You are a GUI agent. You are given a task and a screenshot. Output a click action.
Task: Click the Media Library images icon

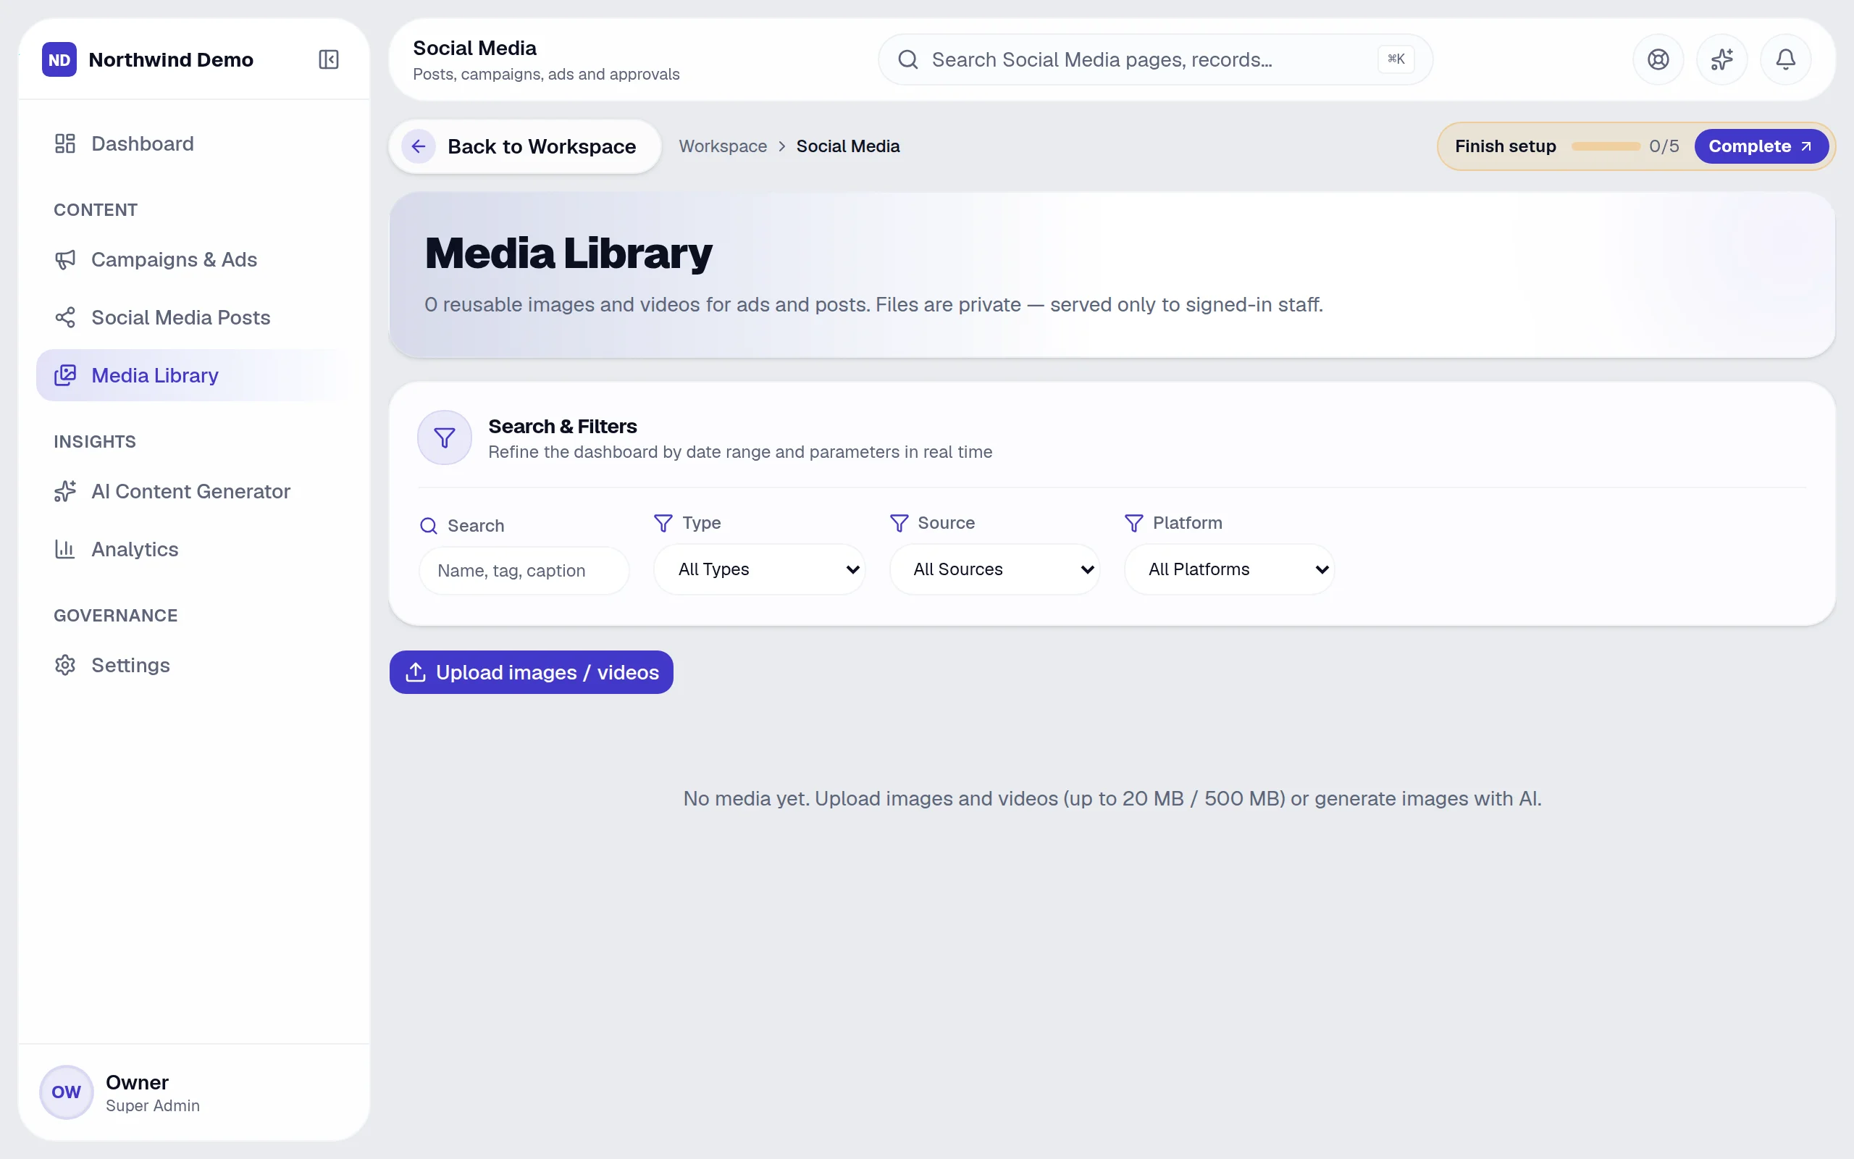click(x=65, y=376)
